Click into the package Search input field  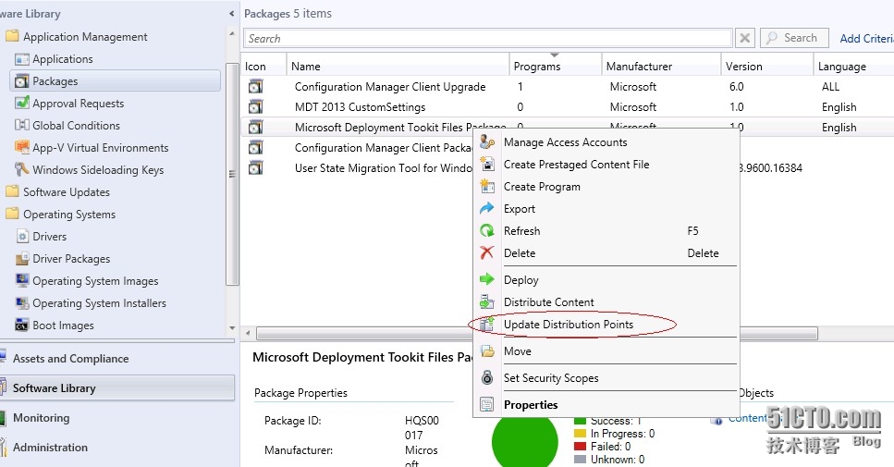point(488,38)
